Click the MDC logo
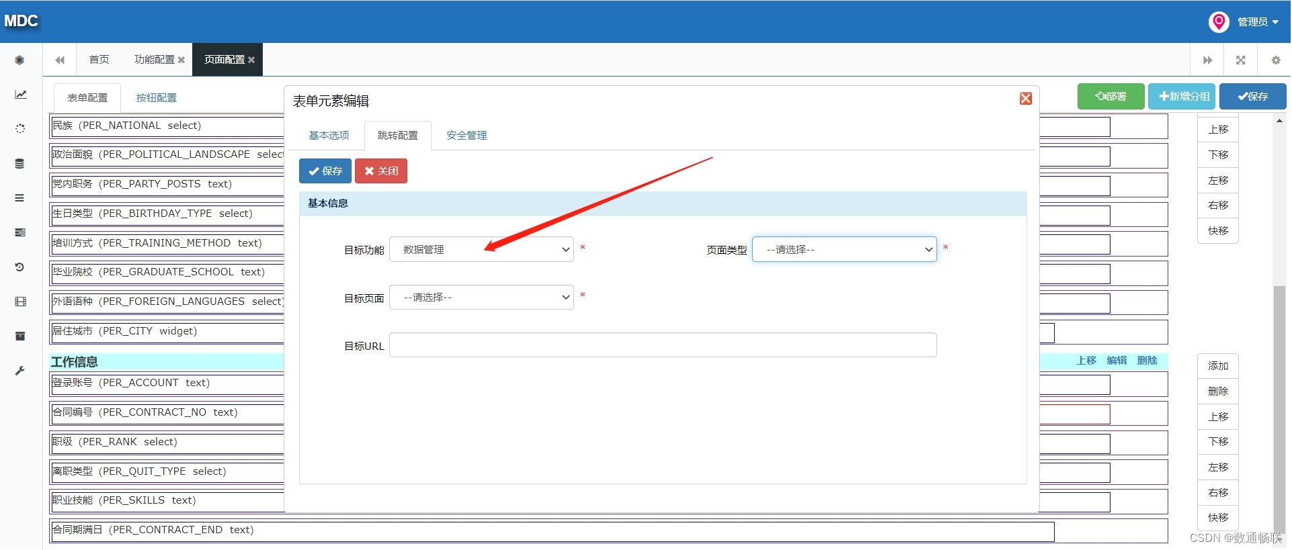 click(x=21, y=21)
